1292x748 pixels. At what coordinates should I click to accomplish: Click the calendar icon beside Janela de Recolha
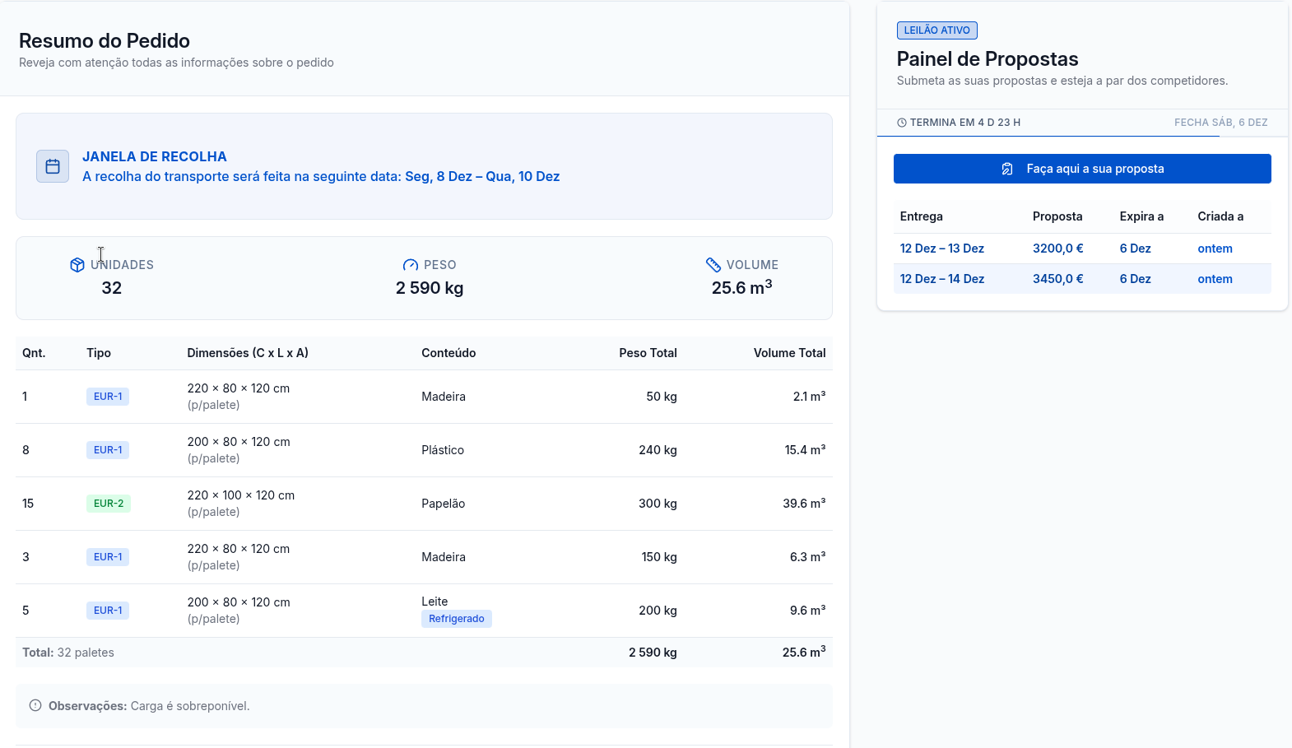pos(53,166)
